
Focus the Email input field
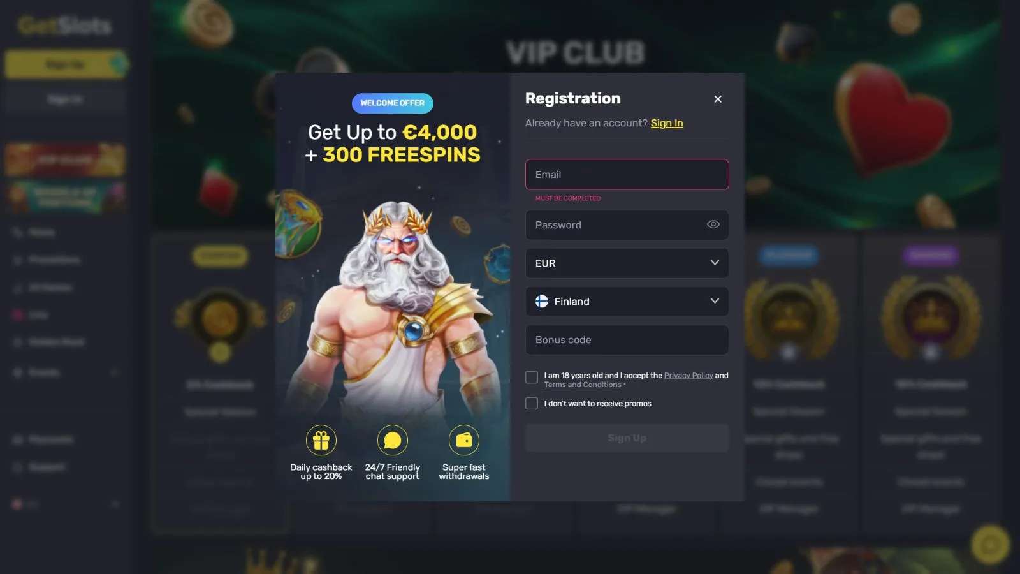627,174
